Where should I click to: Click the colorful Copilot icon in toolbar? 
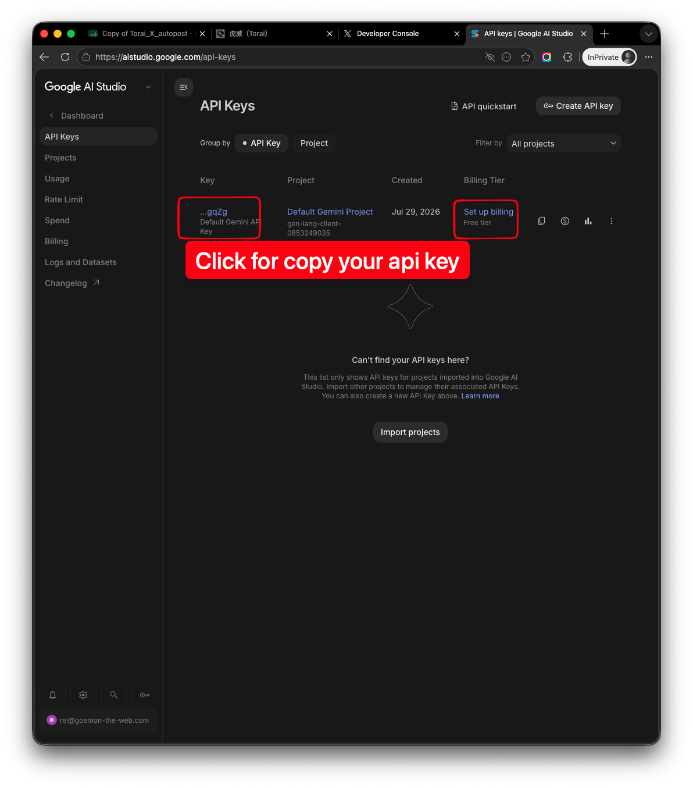tap(546, 57)
